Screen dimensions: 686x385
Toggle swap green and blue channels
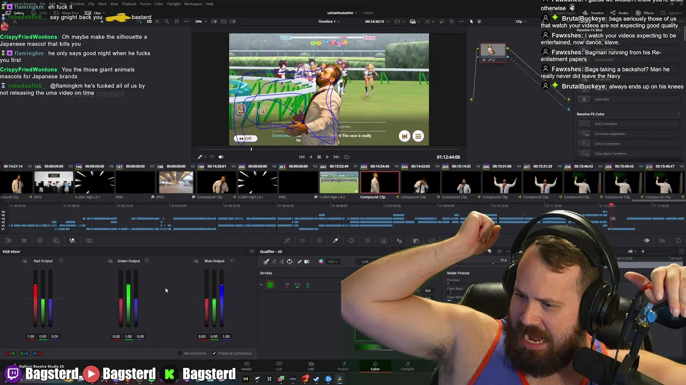coord(24,353)
